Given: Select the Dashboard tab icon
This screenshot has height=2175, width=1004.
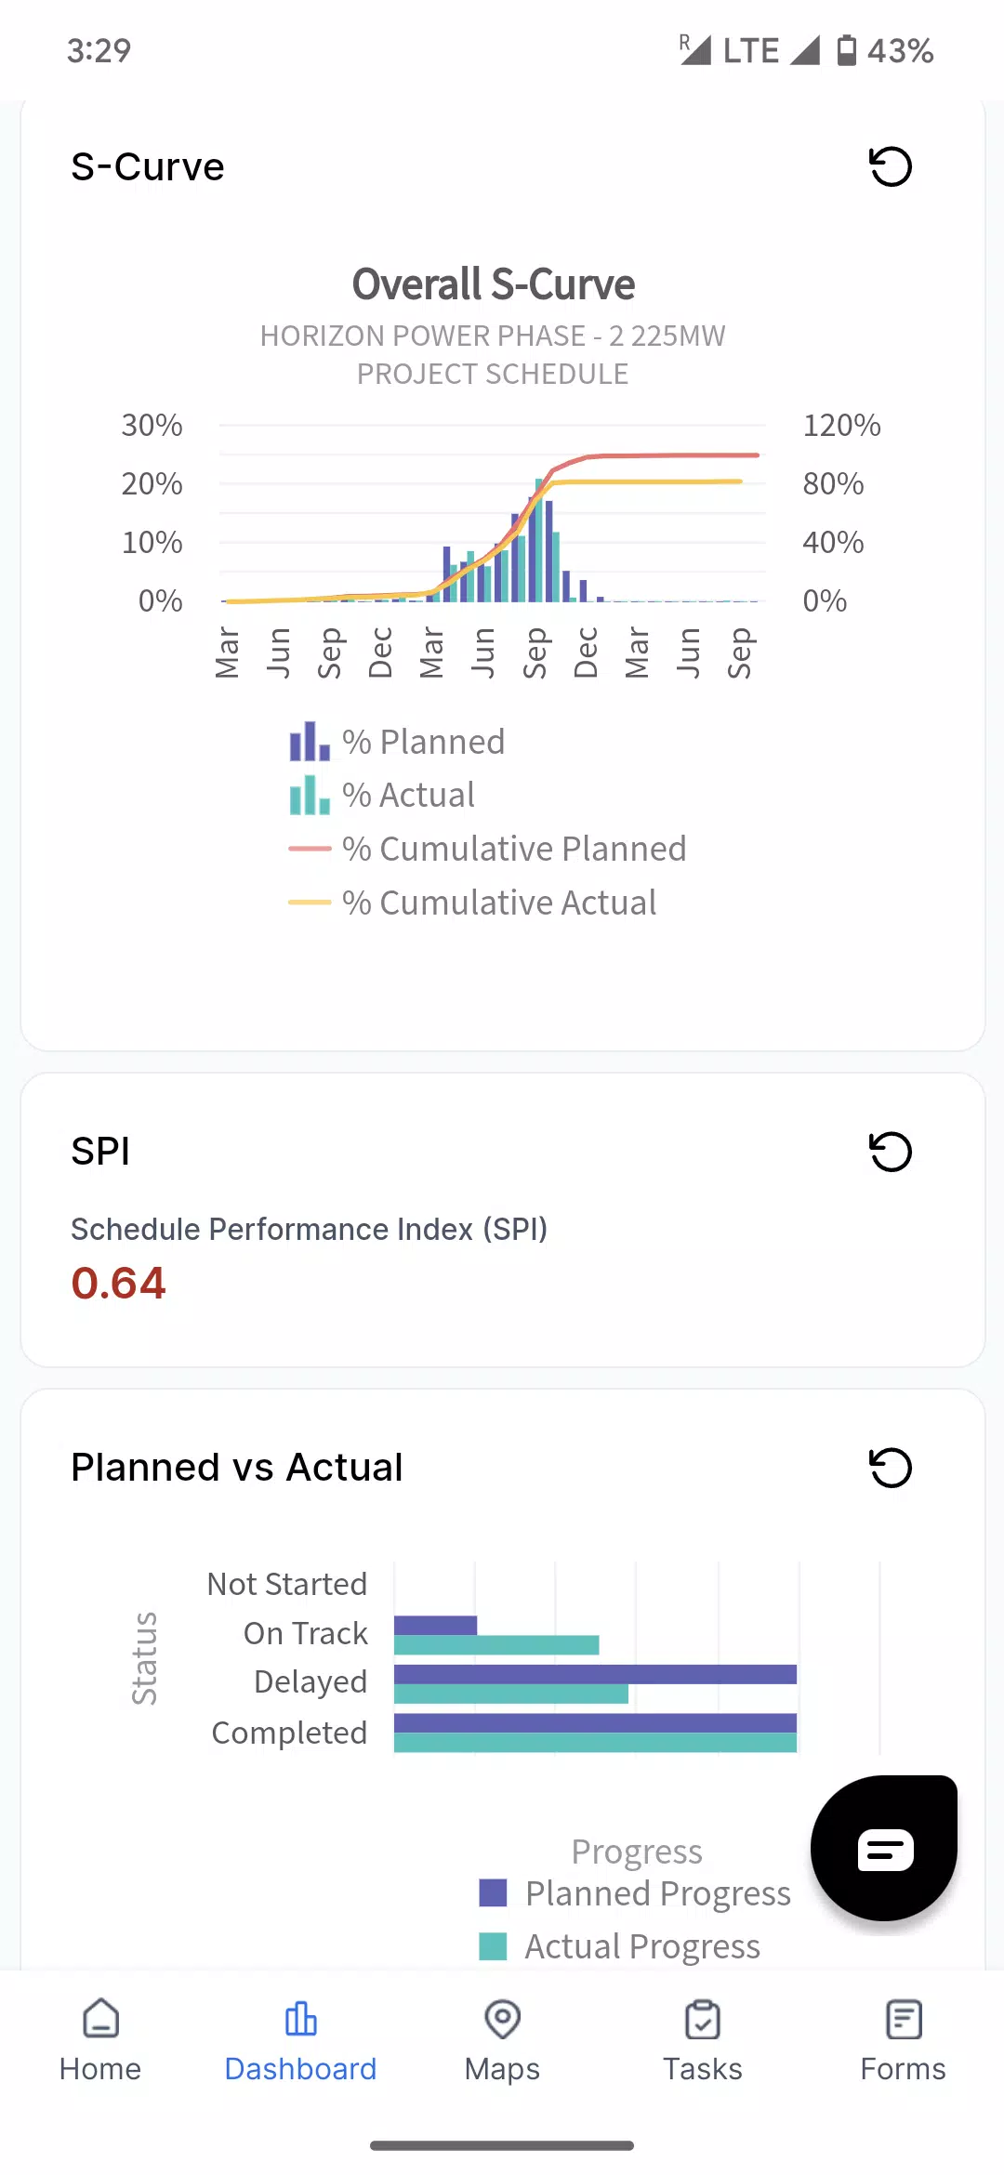Looking at the screenshot, I should [301, 2019].
